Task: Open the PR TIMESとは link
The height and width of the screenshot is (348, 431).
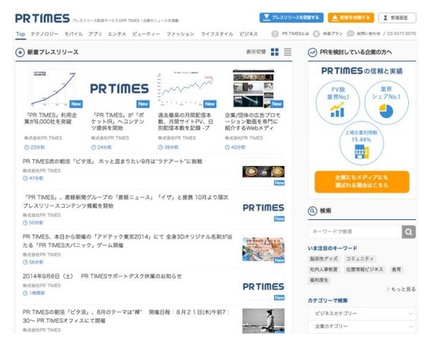Action: [x=295, y=34]
